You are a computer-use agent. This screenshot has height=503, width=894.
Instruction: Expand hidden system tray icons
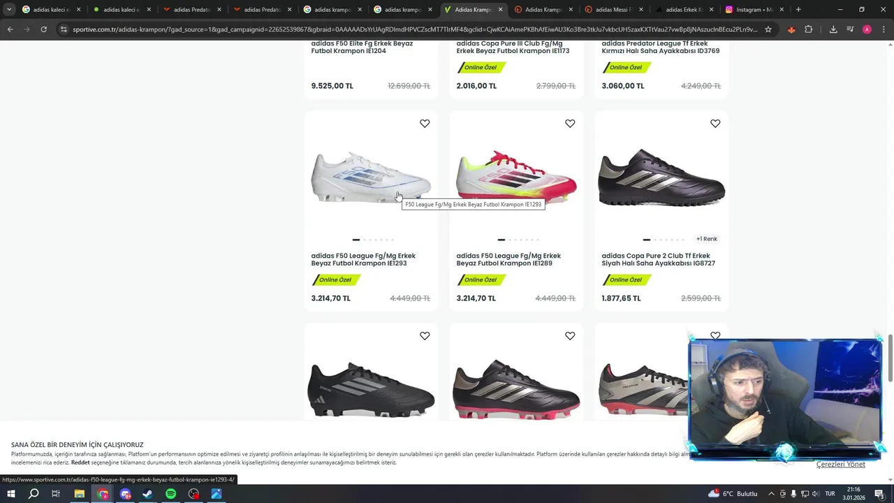coord(771,494)
